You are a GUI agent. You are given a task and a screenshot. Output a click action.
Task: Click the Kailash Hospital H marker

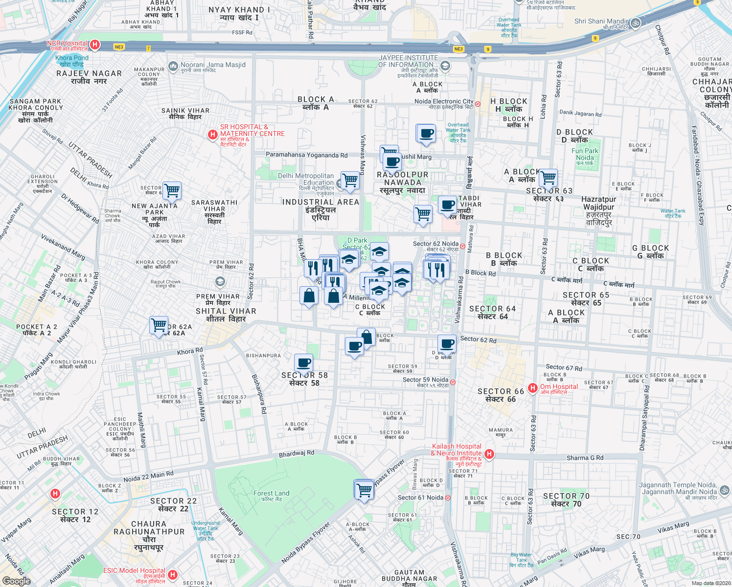click(x=489, y=454)
